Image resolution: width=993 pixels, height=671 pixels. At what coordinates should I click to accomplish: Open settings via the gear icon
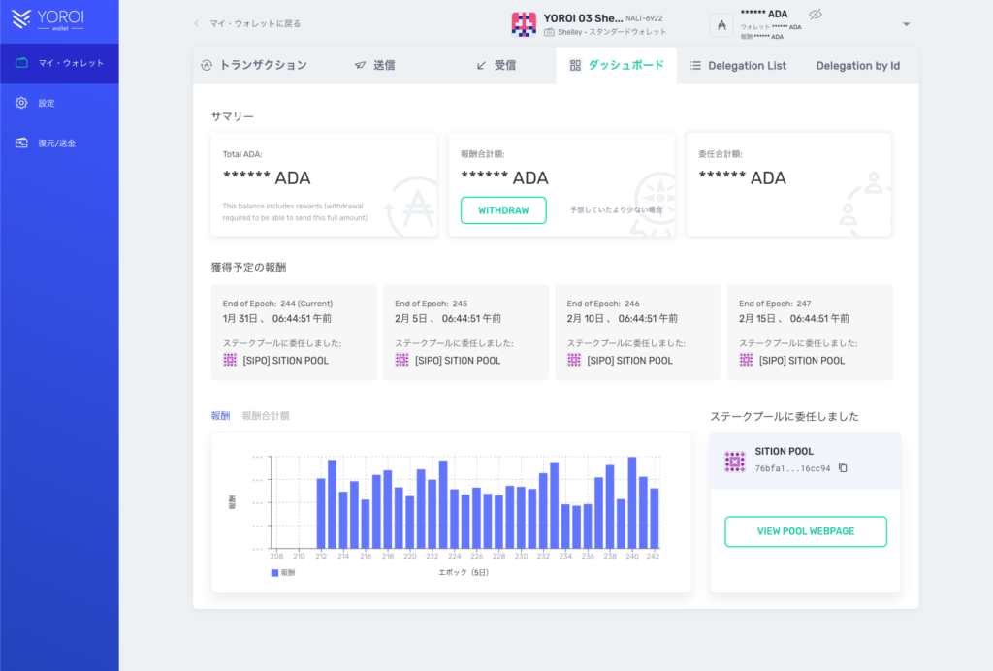coord(21,103)
